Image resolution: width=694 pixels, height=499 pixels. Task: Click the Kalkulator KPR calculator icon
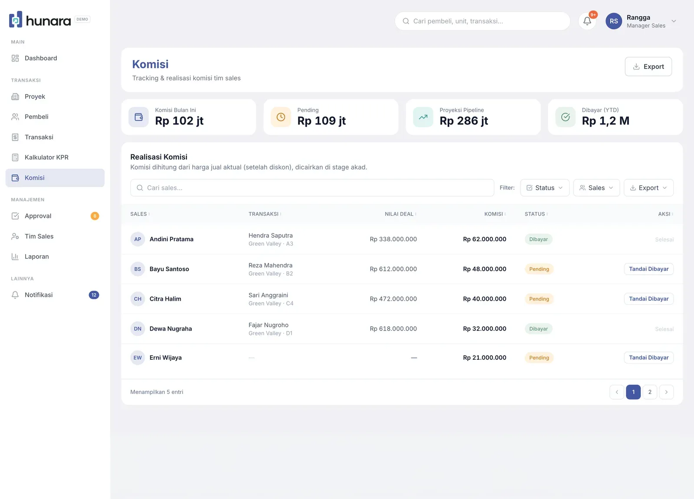point(15,158)
